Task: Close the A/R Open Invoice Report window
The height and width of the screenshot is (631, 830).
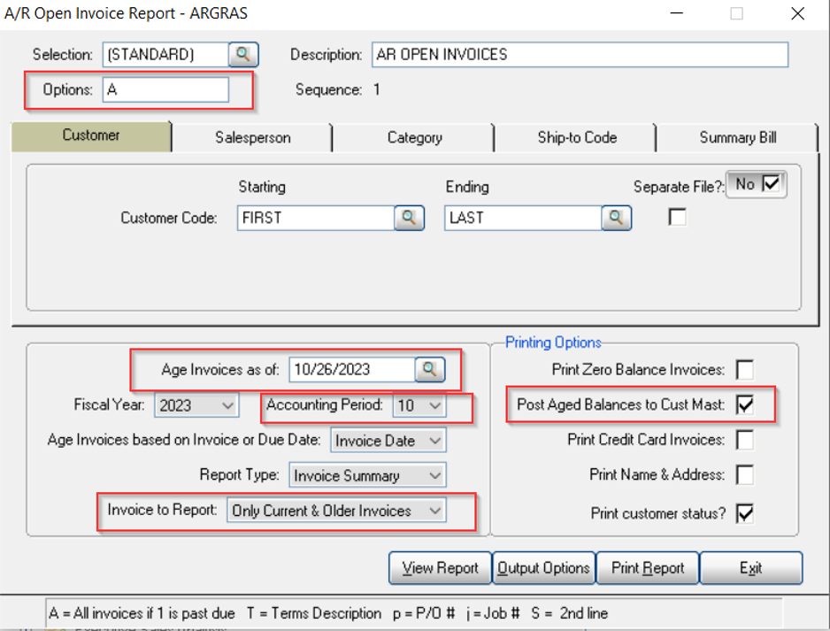Action: tap(798, 13)
